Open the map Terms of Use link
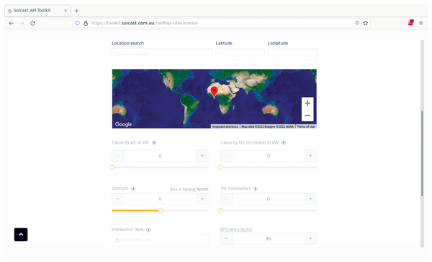The height and width of the screenshot is (262, 432). click(306, 126)
